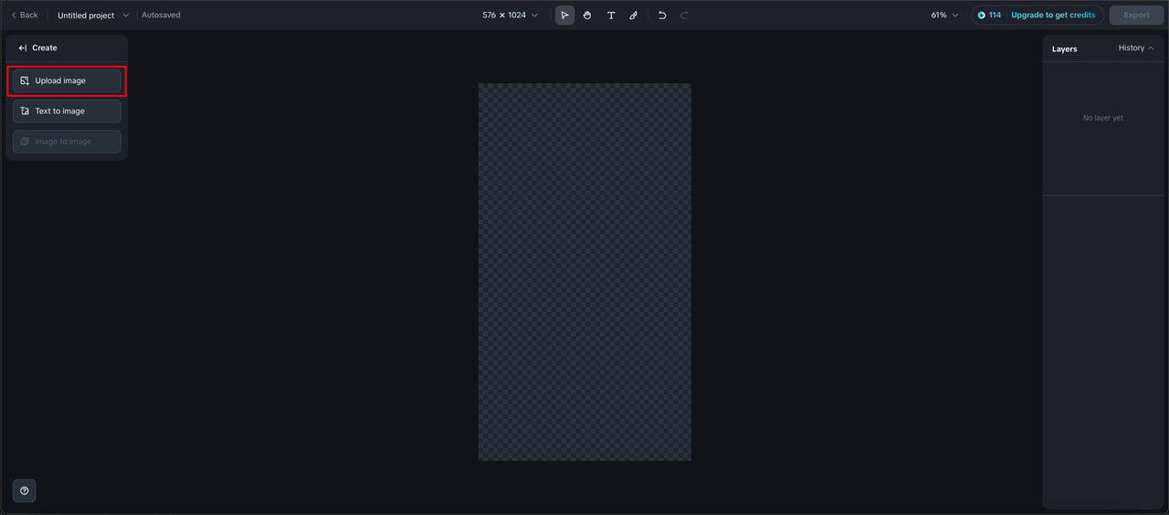This screenshot has width=1169, height=515.
Task: Open the 61% zoom dropdown
Action: [x=945, y=16]
